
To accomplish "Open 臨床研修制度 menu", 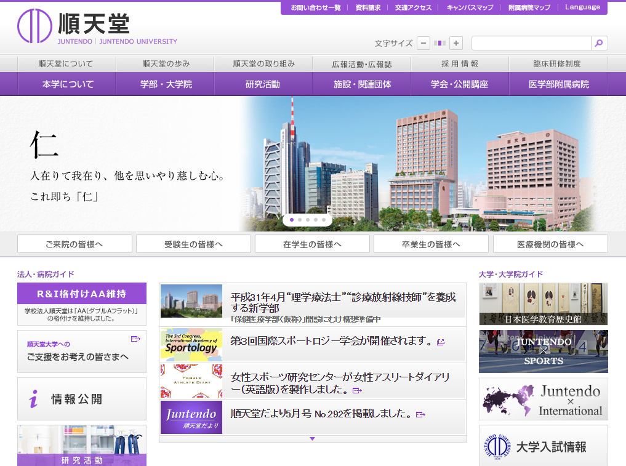I will pos(558,64).
